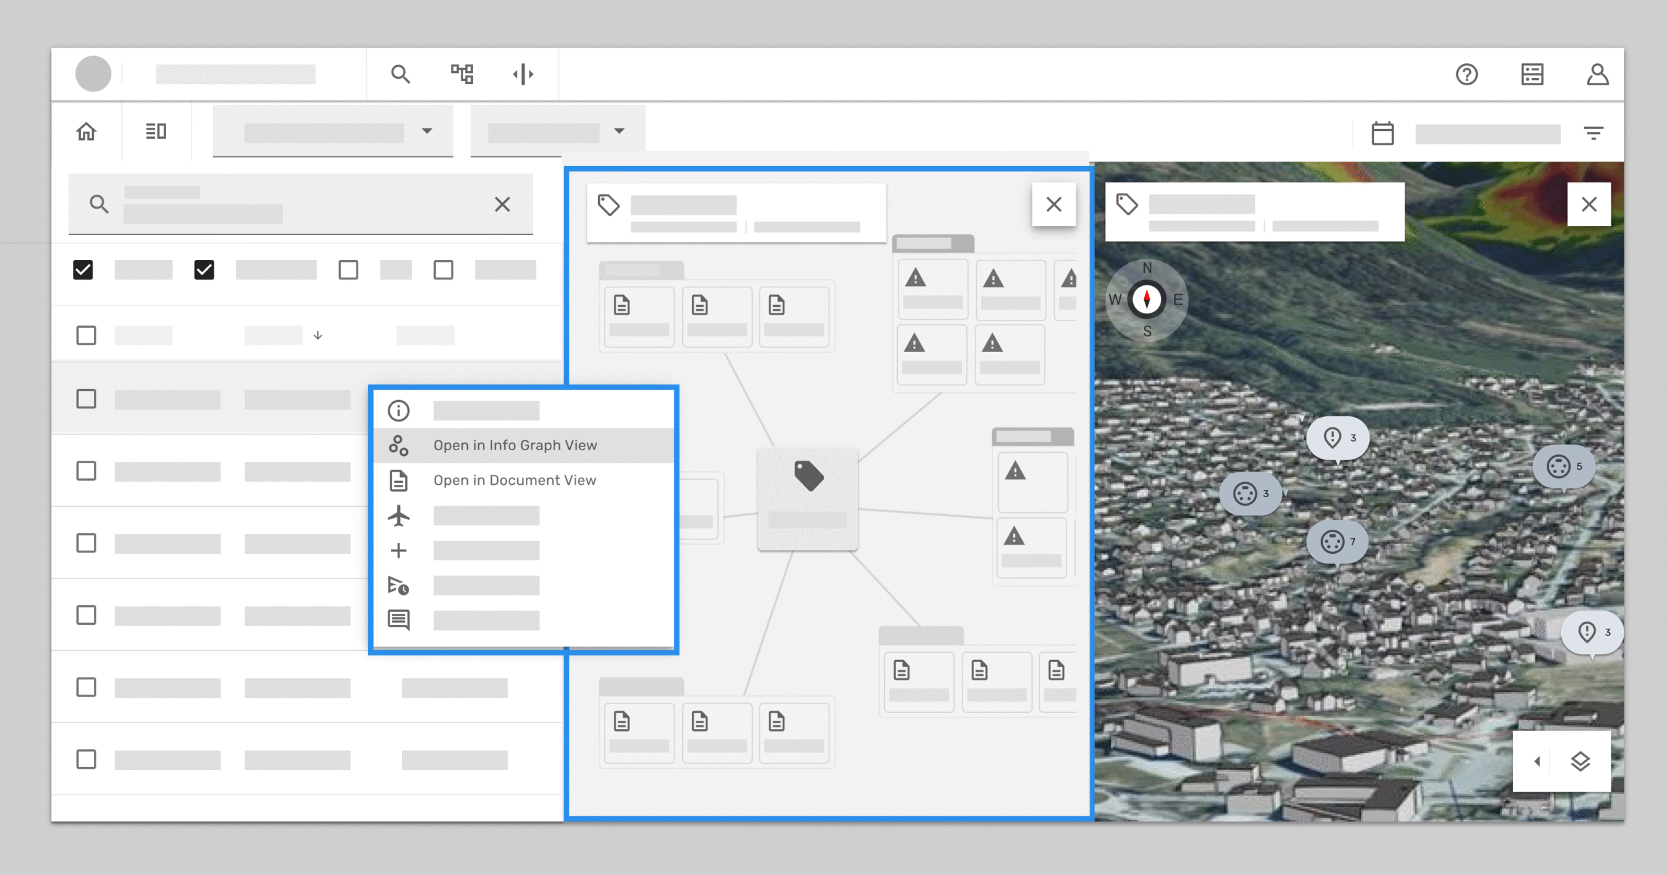Go to home via house icon
The image size is (1668, 875).
86,132
